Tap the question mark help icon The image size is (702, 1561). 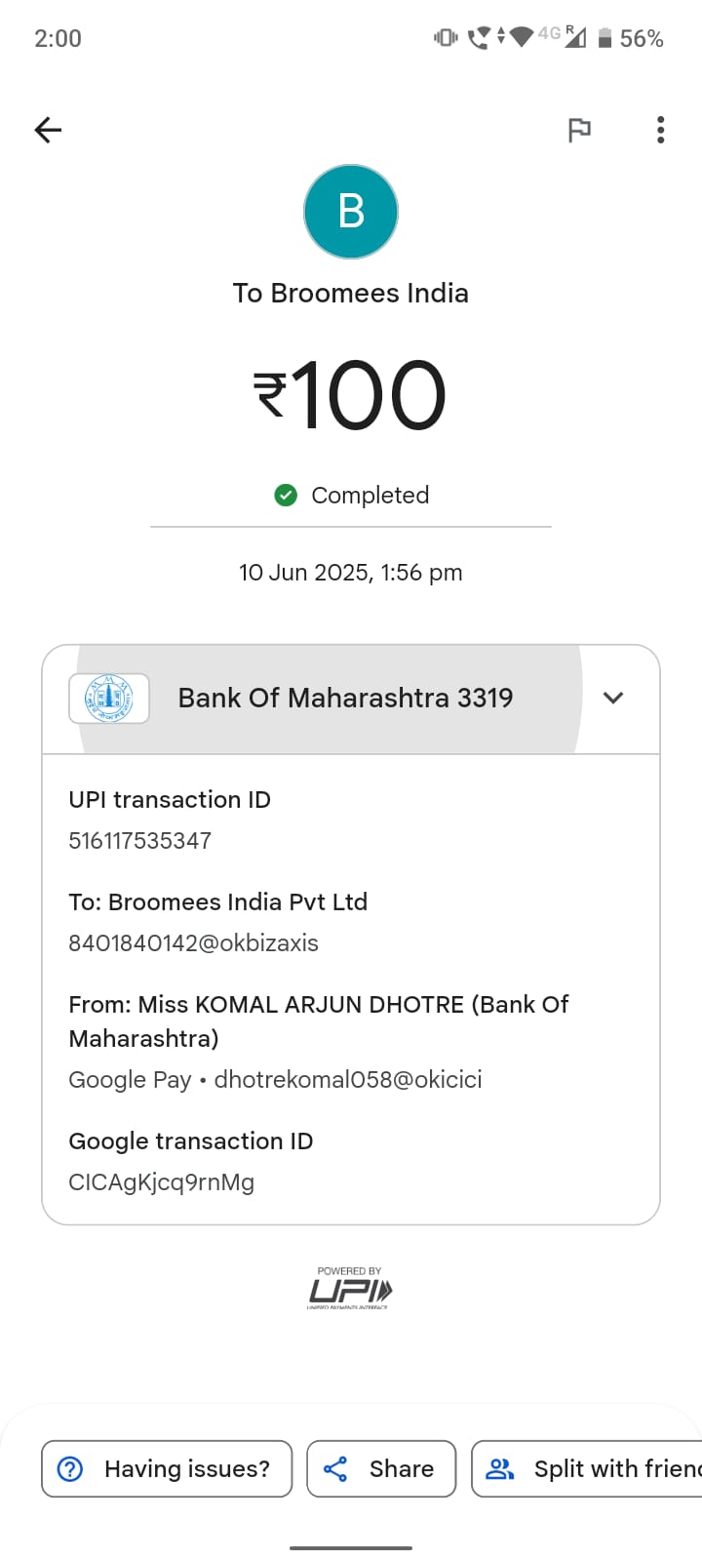70,1468
